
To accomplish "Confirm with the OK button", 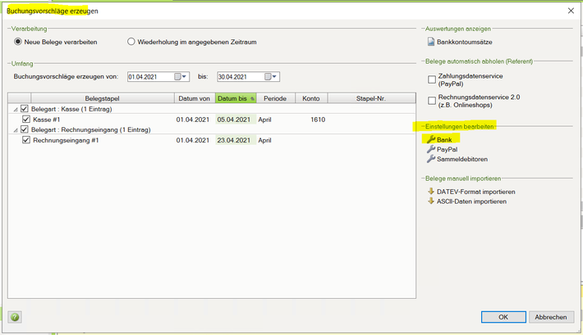I will pyautogui.click(x=503, y=317).
